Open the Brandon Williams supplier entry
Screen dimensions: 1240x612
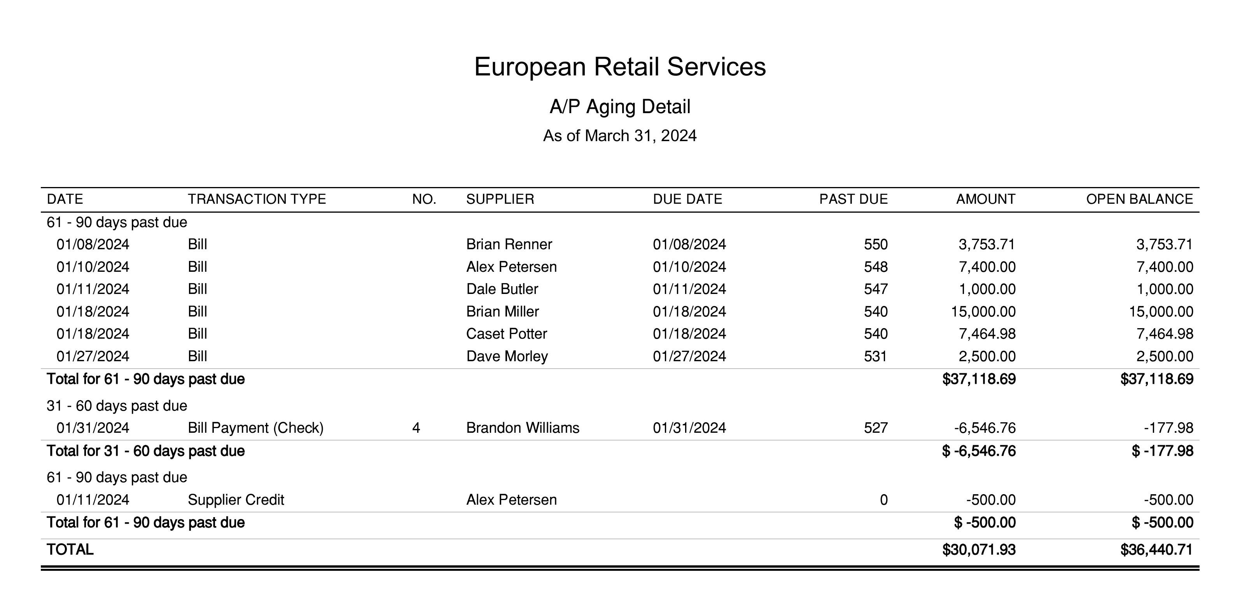pos(522,428)
